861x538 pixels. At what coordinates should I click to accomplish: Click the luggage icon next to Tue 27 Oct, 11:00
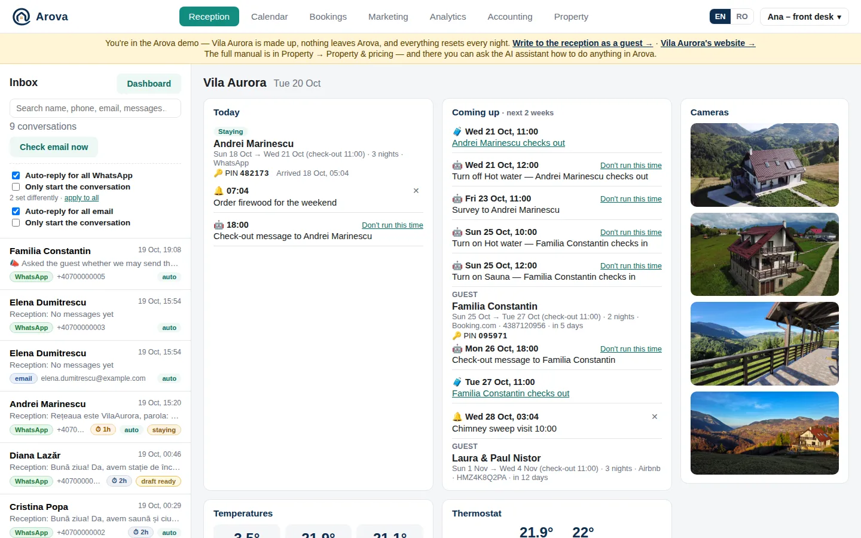(457, 382)
